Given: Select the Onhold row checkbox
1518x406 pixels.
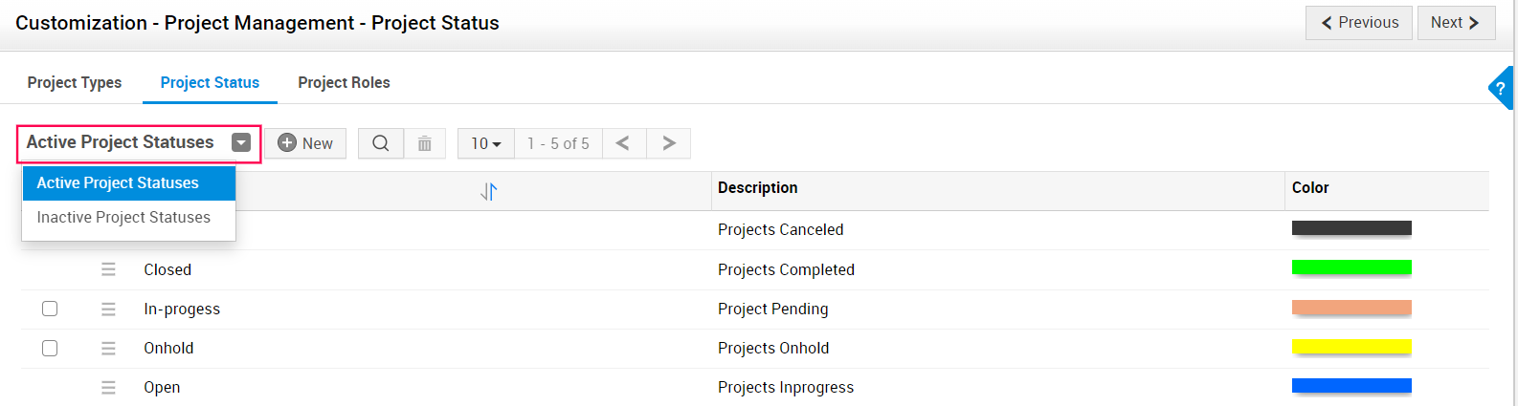Looking at the screenshot, I should [50, 348].
